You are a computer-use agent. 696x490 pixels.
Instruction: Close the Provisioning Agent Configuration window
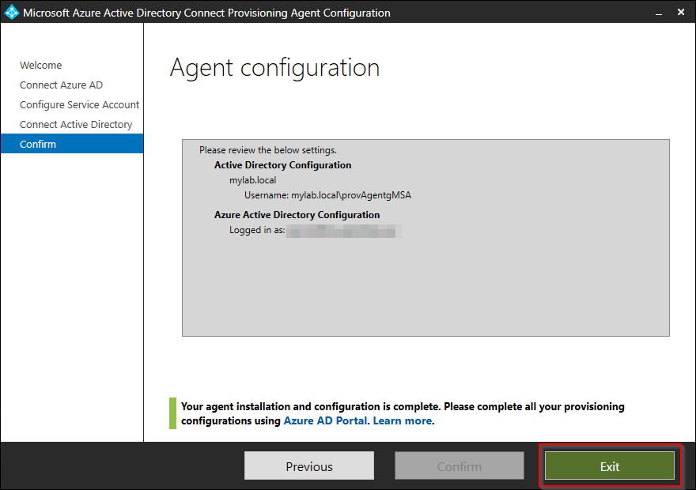pyautogui.click(x=681, y=13)
